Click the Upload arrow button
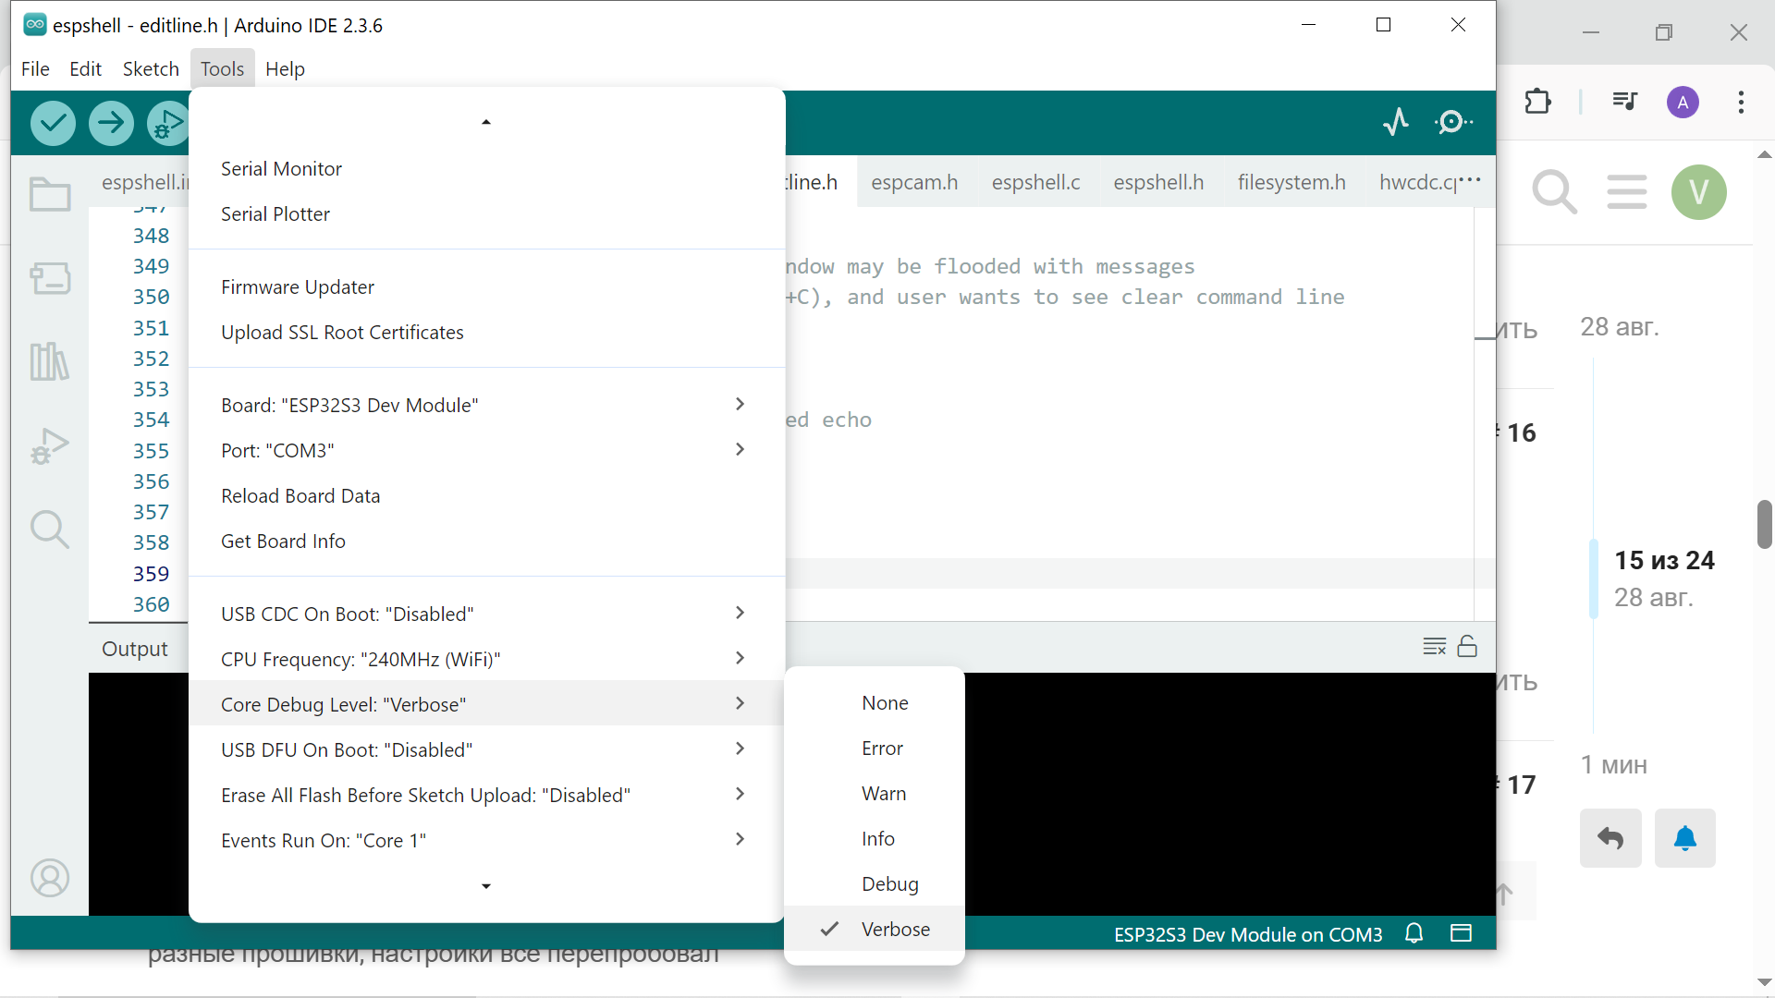Viewport: 1775px width, 998px height. [x=111, y=123]
